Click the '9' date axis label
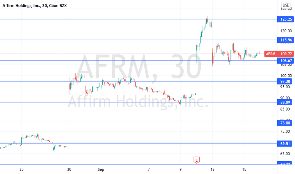The image size is (295, 174). (180, 170)
